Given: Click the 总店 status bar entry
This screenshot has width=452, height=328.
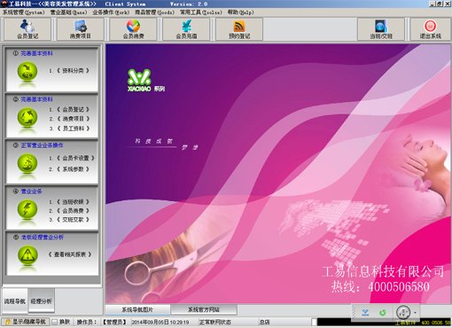Looking at the screenshot, I should pyautogui.click(x=264, y=322).
